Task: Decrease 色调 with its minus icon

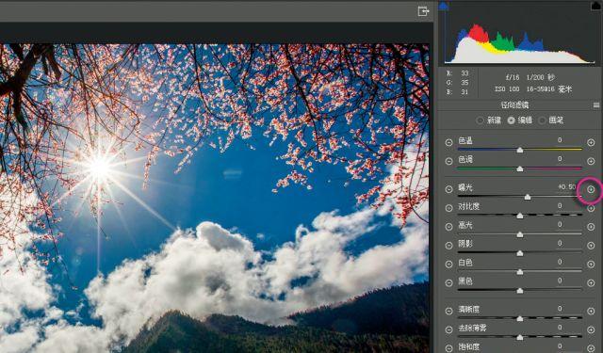Action: click(x=448, y=161)
